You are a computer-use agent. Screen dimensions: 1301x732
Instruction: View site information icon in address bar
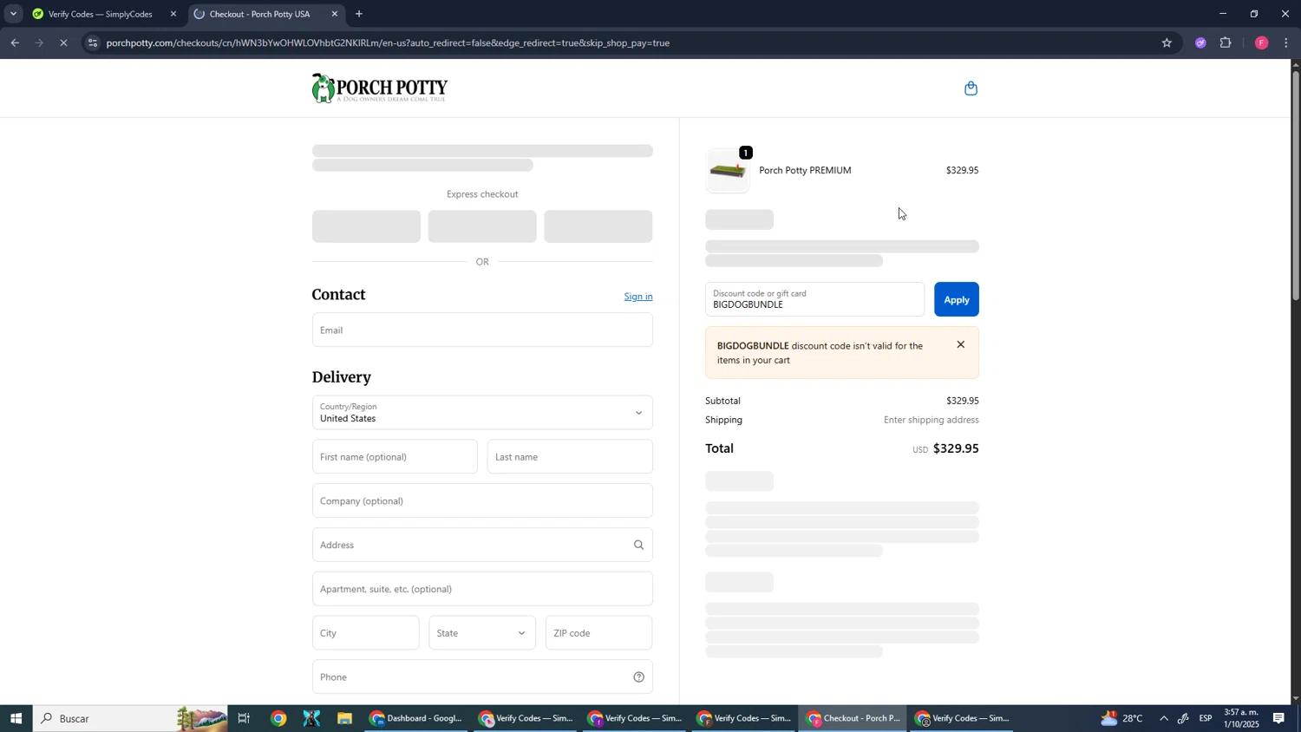93,42
